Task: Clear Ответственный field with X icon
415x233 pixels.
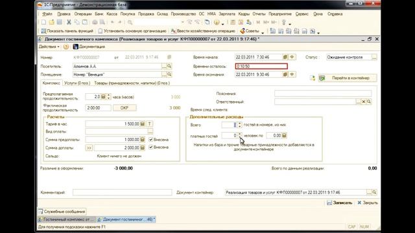Action: [x=364, y=102]
